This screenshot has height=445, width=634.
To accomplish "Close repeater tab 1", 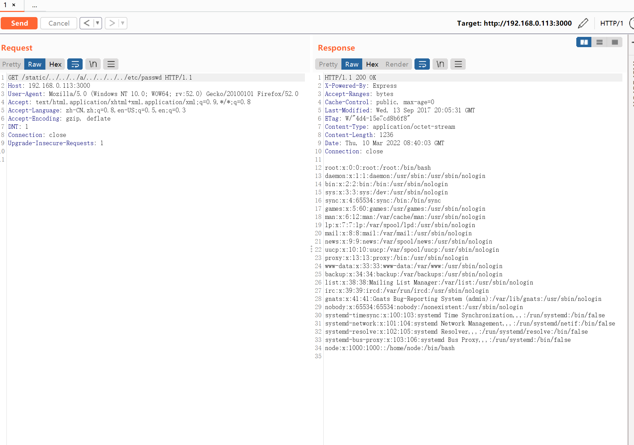I will click(x=14, y=5).
